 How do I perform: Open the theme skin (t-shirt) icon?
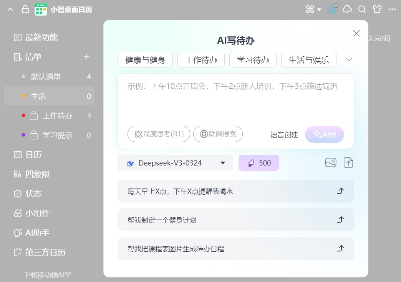point(377,9)
